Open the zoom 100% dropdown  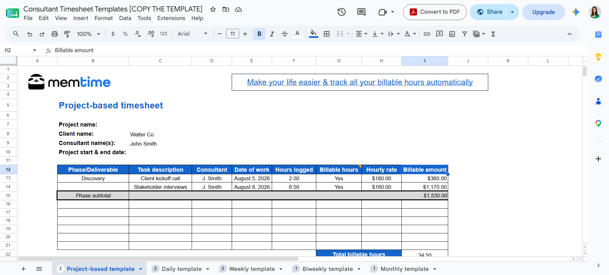click(88, 34)
